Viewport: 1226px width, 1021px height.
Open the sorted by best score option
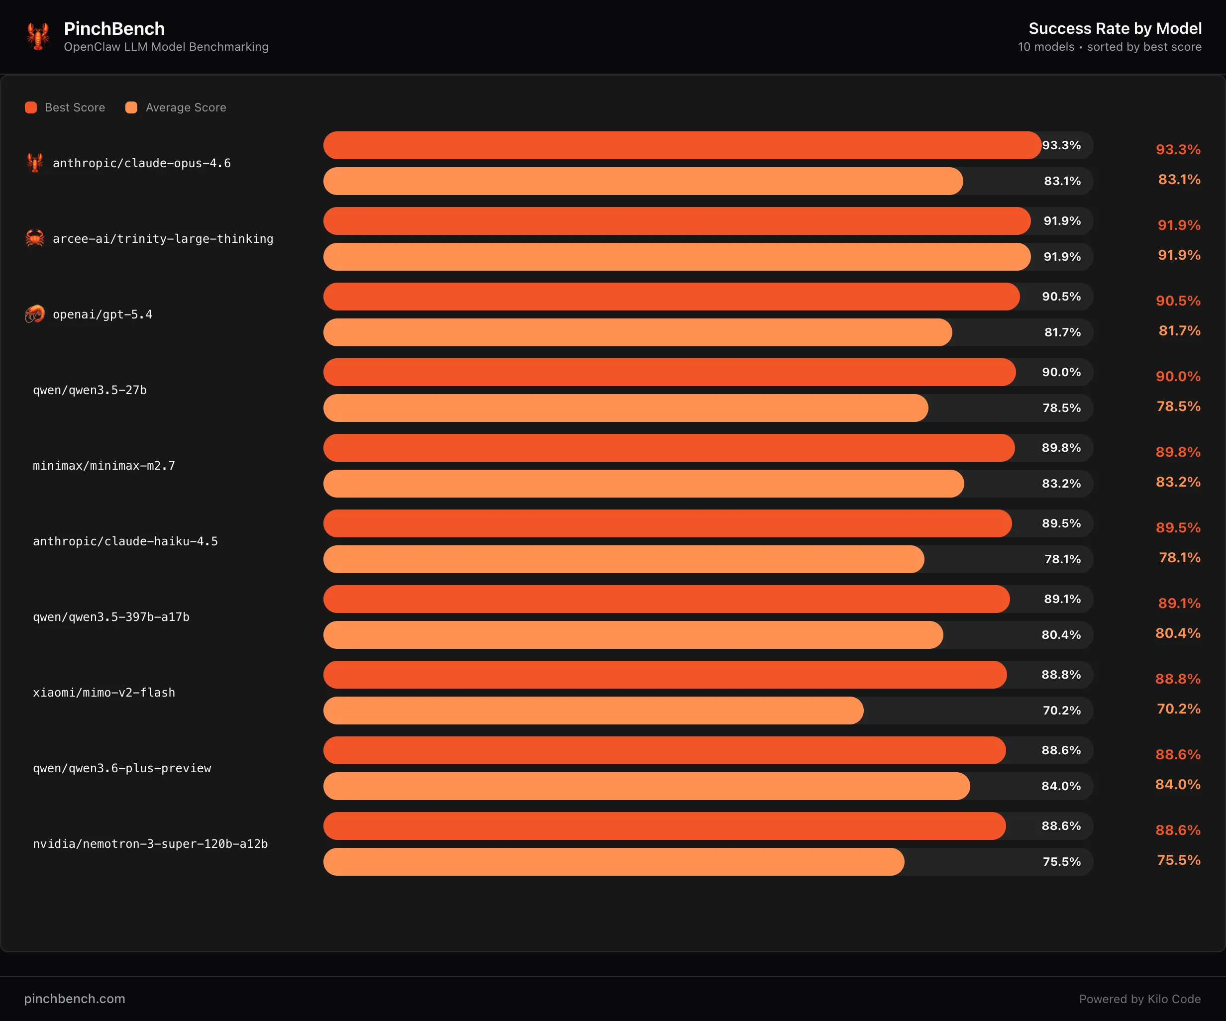1144,47
